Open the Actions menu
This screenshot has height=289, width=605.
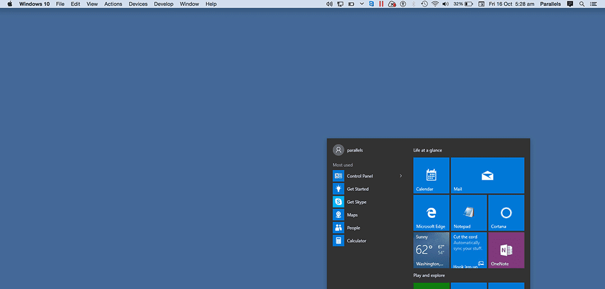[113, 4]
